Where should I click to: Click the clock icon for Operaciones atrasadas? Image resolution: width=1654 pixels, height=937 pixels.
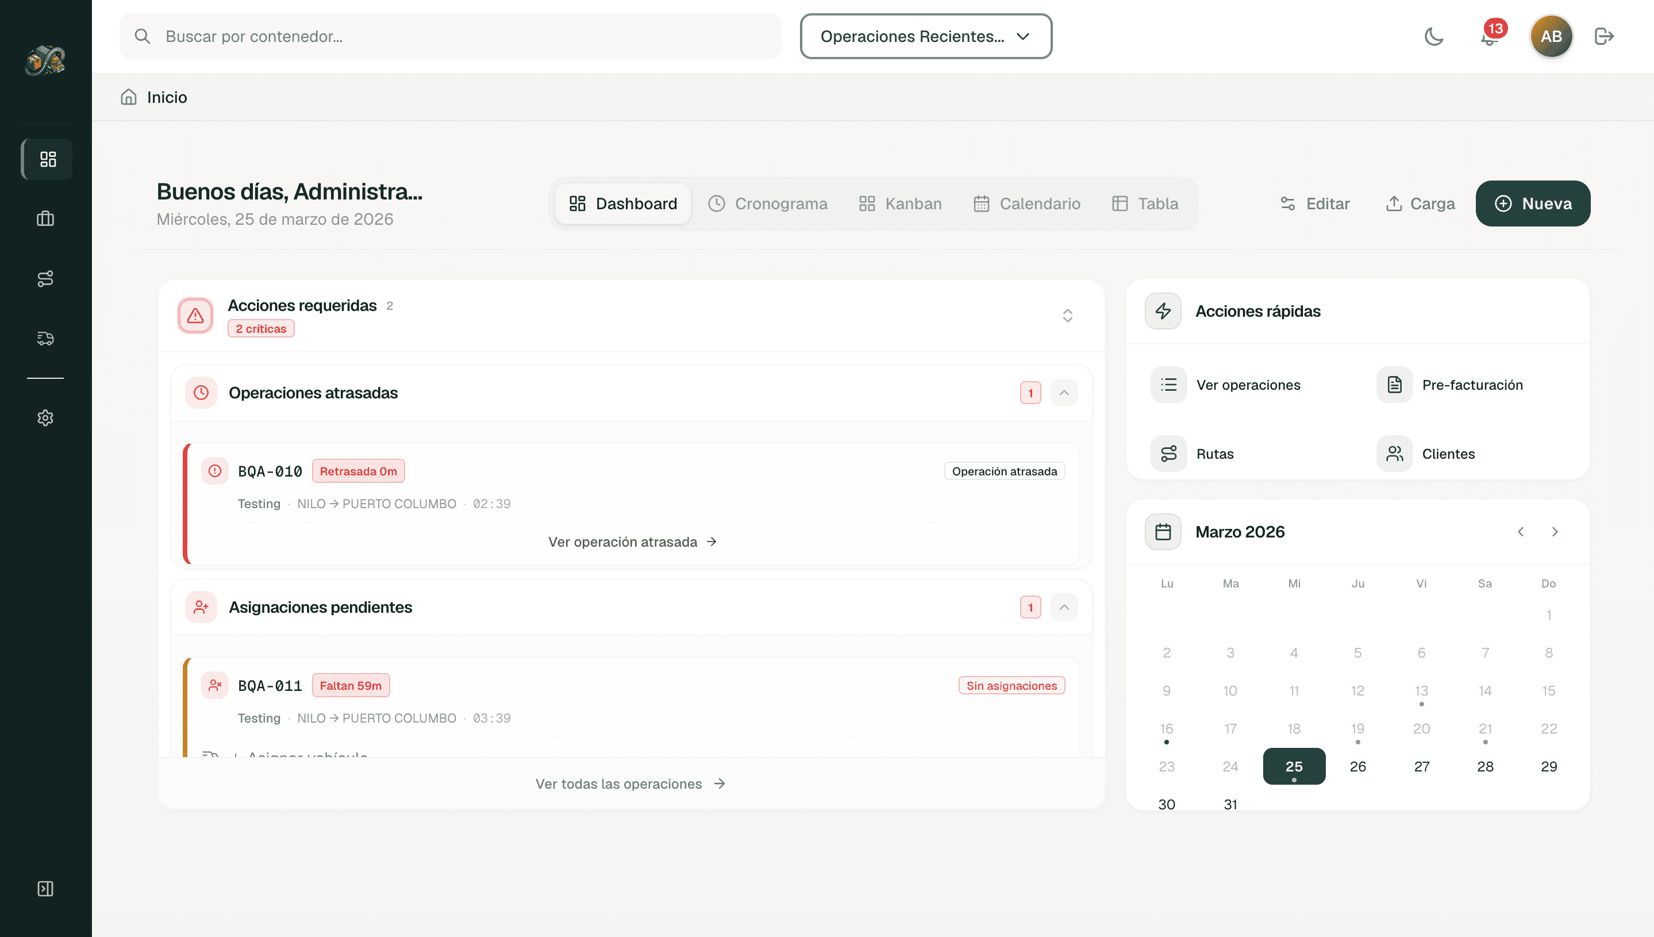[201, 393]
